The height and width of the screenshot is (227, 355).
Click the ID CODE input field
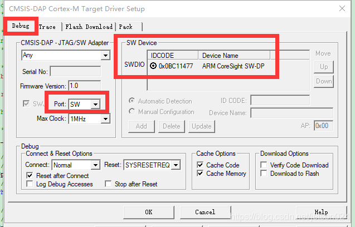point(280,100)
